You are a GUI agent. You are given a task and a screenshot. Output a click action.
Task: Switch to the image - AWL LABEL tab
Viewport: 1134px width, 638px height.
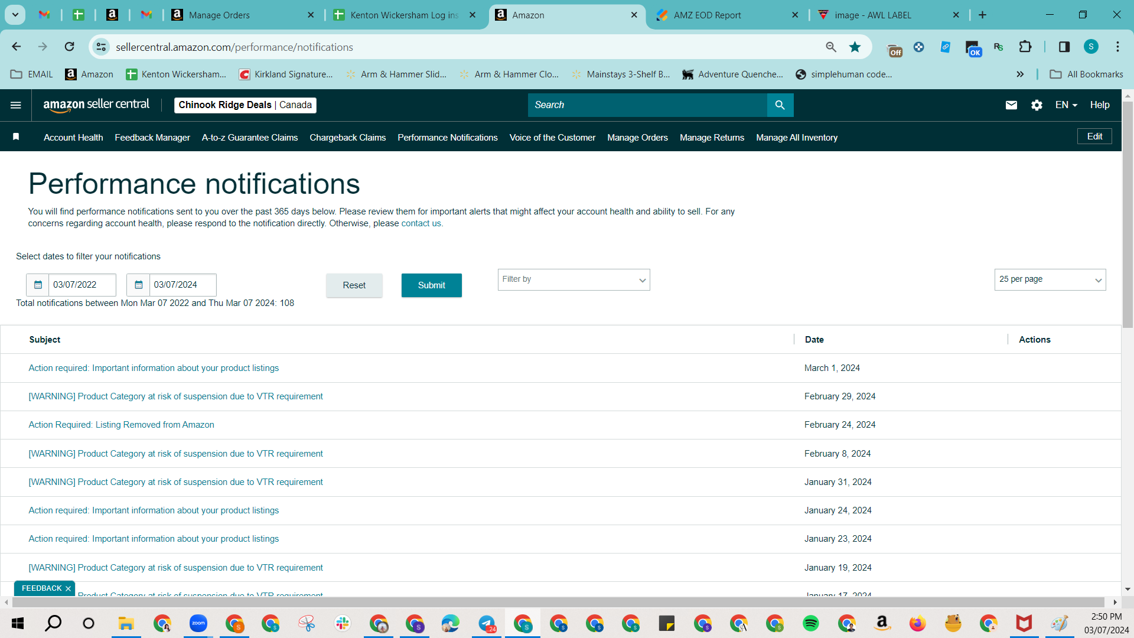tap(888, 15)
